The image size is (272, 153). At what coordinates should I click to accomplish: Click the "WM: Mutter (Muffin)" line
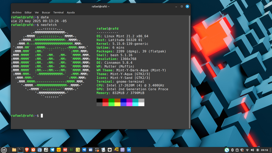click(115, 67)
